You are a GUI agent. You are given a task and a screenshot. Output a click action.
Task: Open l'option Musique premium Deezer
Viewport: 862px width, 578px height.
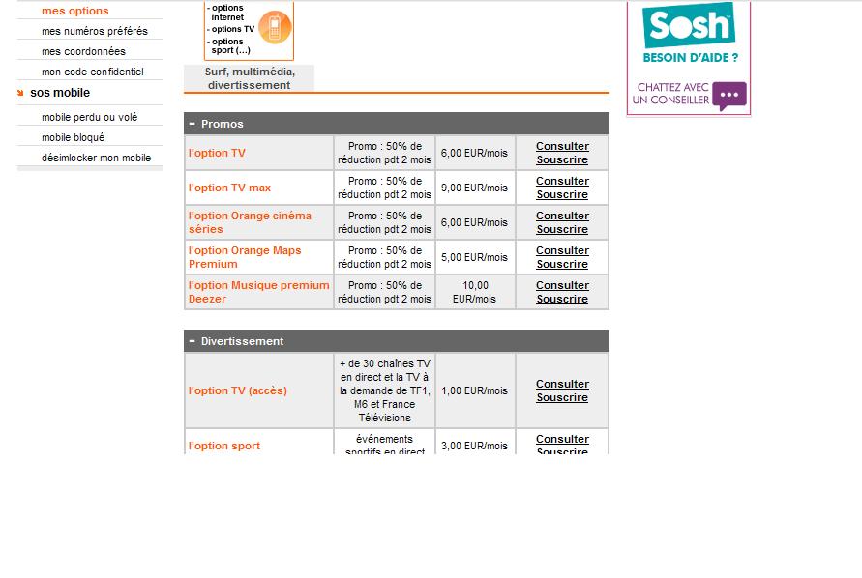point(259,292)
